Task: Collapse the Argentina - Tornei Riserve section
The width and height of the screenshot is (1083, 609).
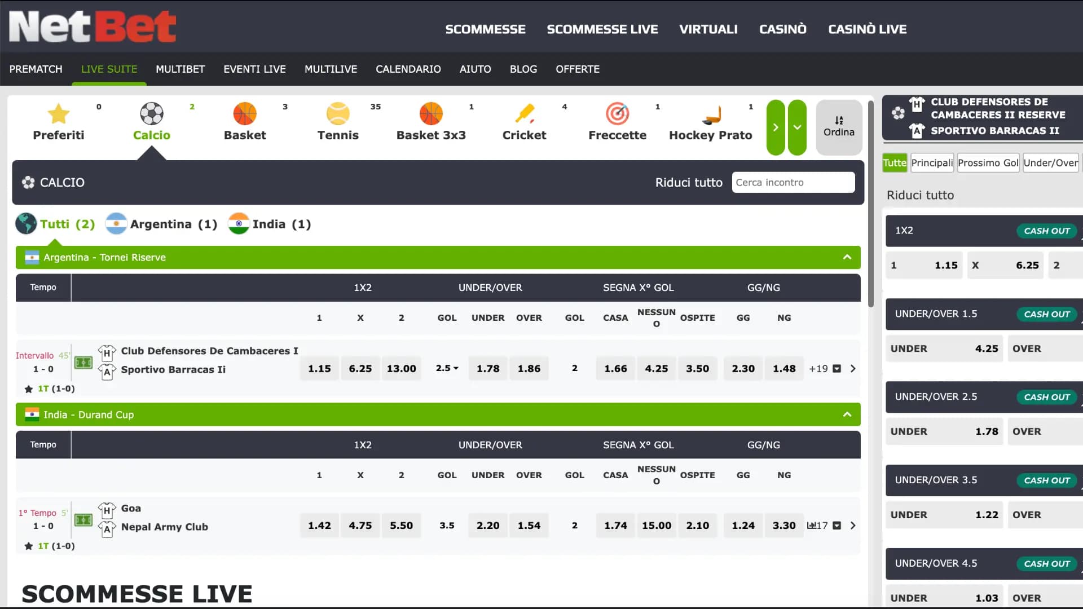Action: [x=848, y=257]
